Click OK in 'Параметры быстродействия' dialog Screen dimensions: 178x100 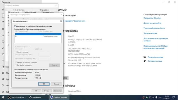click(x=36, y=91)
